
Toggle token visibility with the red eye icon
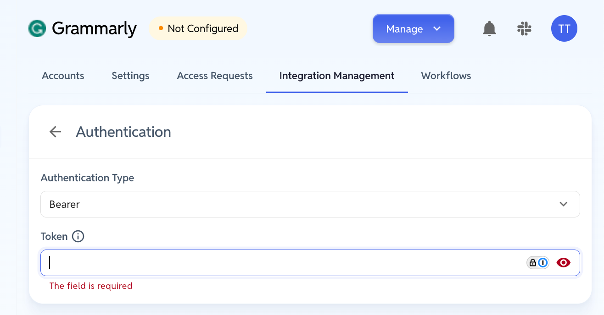click(564, 263)
